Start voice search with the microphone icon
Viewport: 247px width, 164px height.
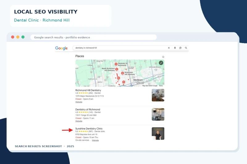coord(175,48)
